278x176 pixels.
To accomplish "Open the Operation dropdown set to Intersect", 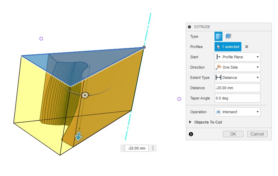I will point(237,112).
